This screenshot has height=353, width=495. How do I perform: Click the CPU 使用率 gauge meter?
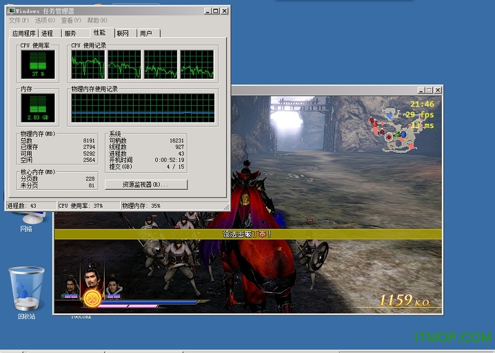point(38,65)
